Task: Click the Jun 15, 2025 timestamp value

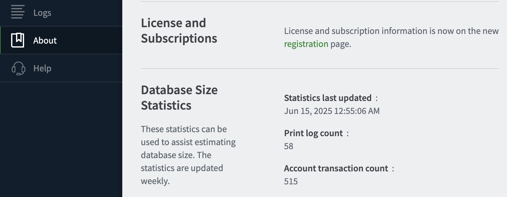Action: click(x=332, y=111)
